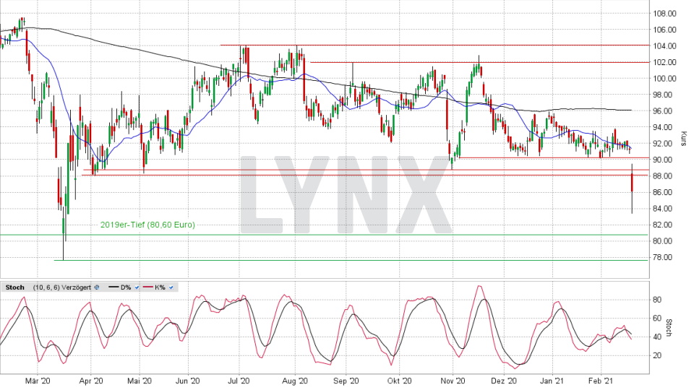
Task: Click the black D% line swatch
Action: tap(114, 287)
